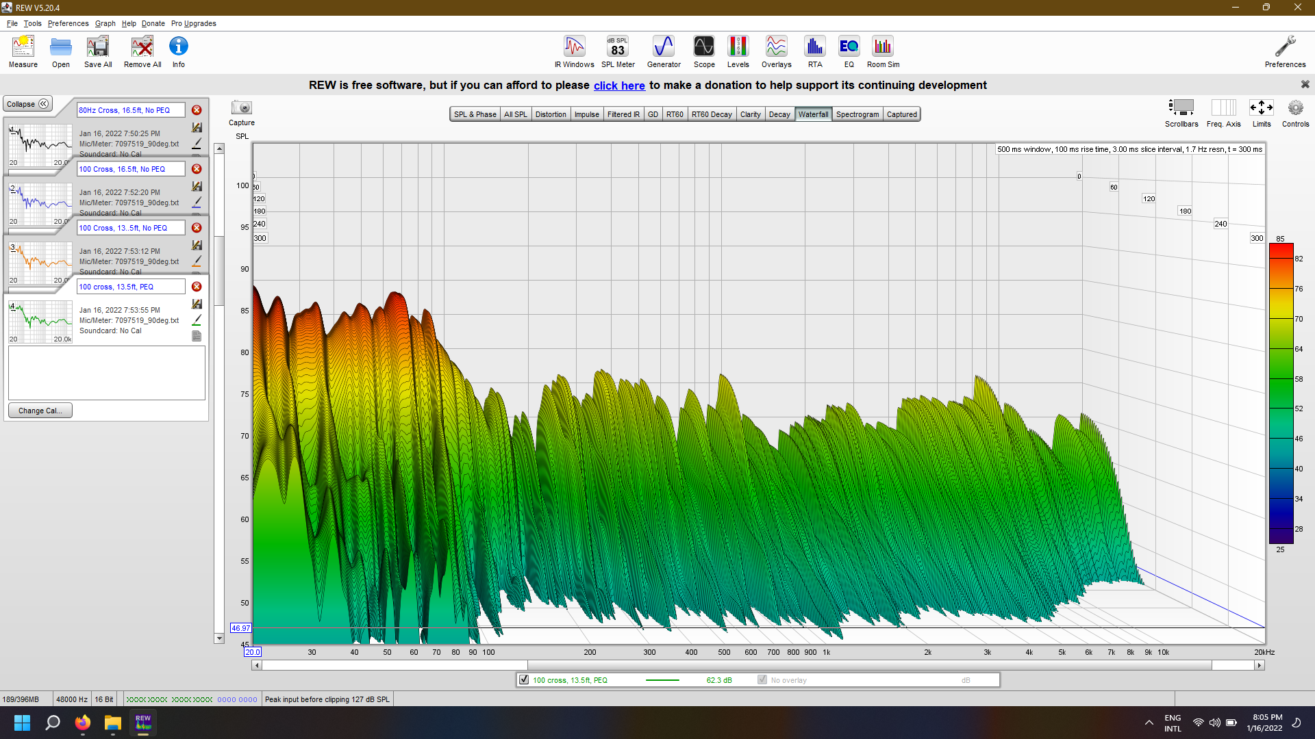Open the Overlays window
1315x739 pixels.
pyautogui.click(x=777, y=52)
